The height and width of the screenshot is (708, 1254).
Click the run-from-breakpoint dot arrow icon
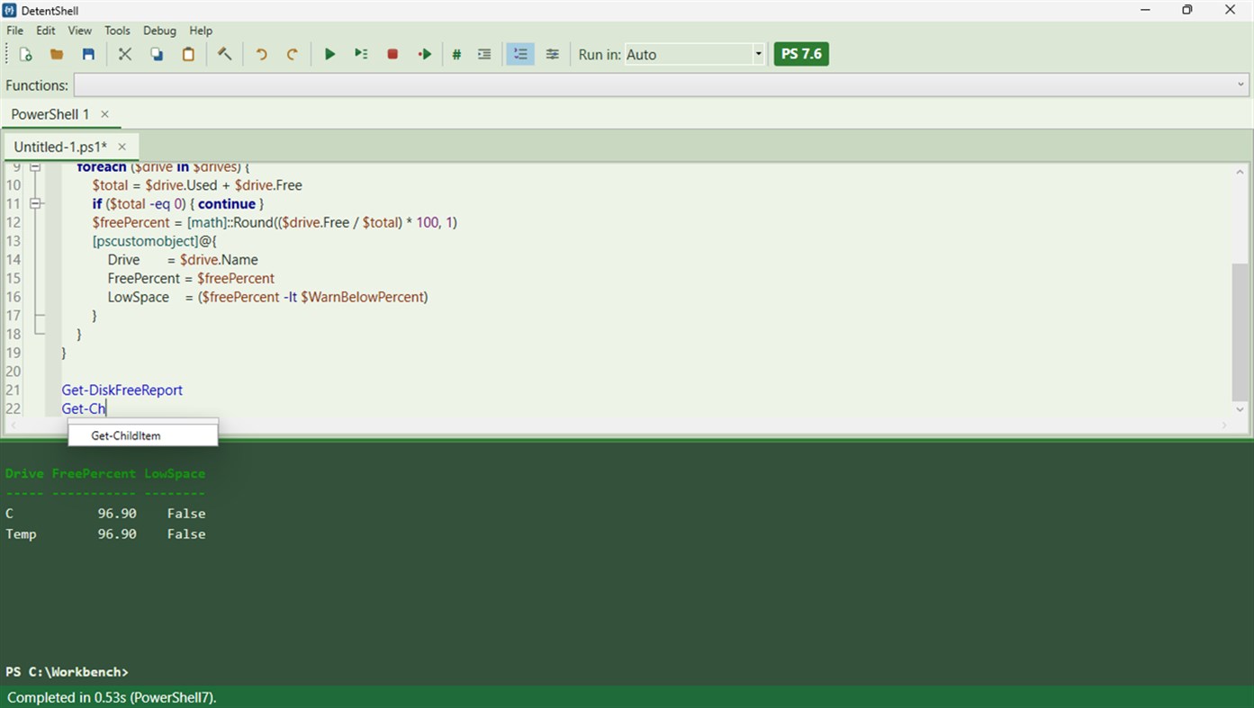[425, 54]
